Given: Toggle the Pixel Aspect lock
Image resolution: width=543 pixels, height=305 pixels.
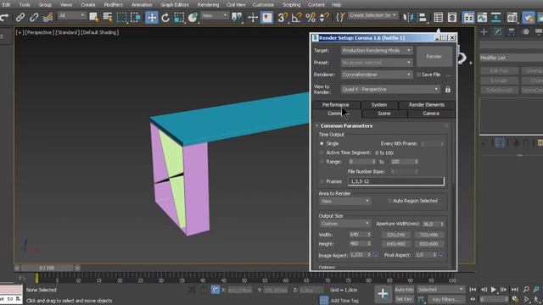Looking at the screenshot, I should pos(441,255).
